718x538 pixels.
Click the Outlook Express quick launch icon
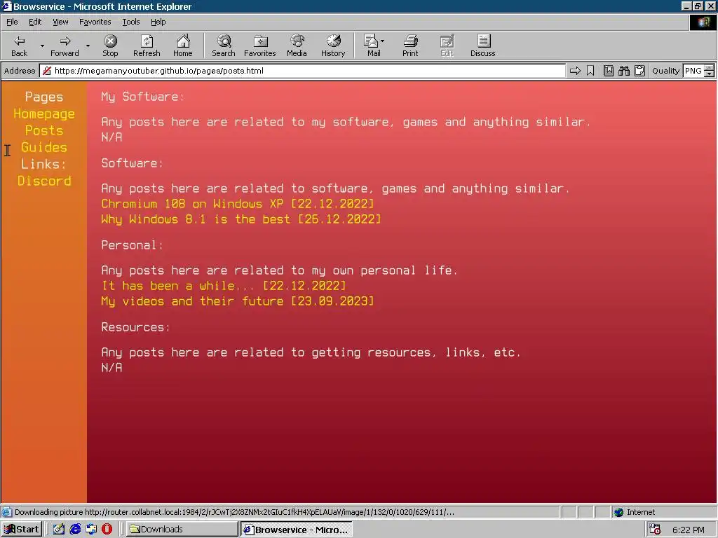coord(91,530)
